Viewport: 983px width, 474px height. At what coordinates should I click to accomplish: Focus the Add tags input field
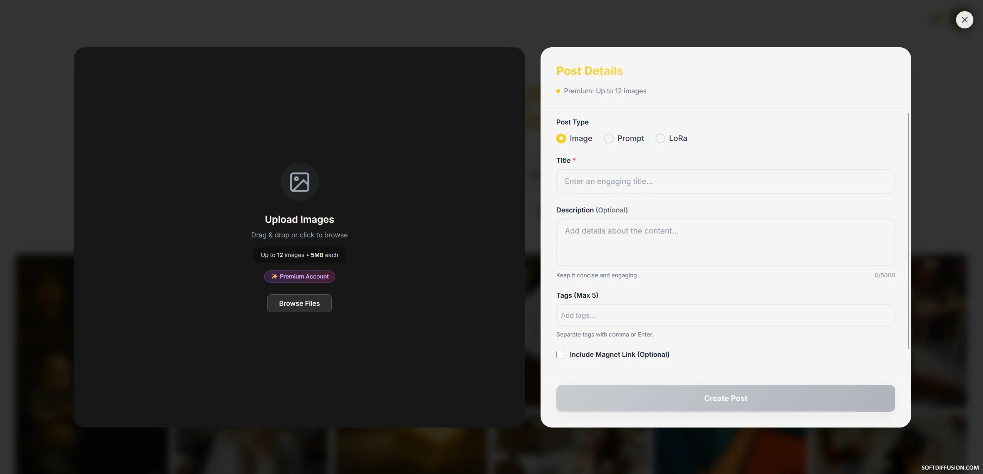point(726,315)
